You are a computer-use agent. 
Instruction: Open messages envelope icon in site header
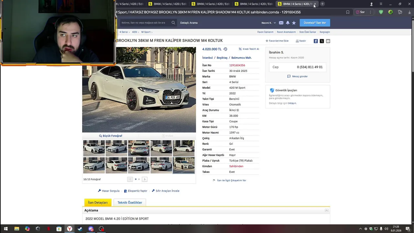[x=281, y=23]
